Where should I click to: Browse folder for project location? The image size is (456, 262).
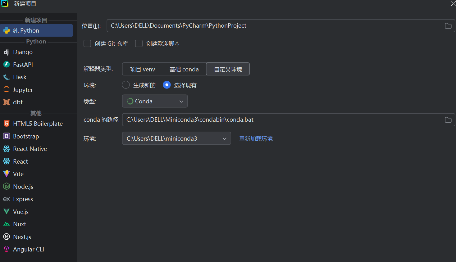pyautogui.click(x=448, y=26)
